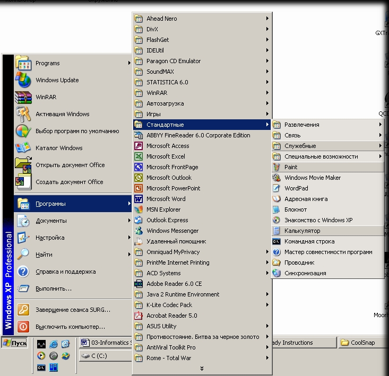Click the MSN Explorer butterfly icon
This screenshot has width=389, height=376.
(139, 209)
